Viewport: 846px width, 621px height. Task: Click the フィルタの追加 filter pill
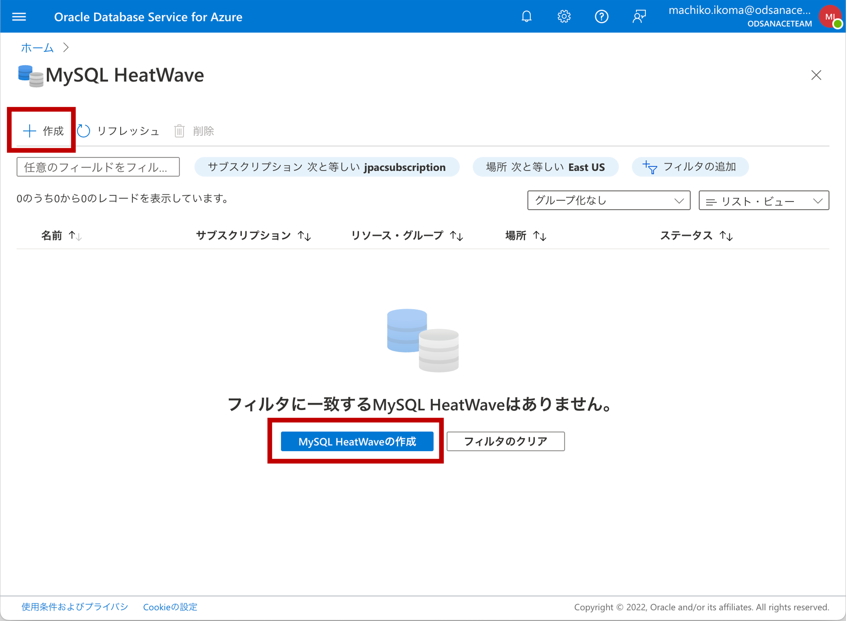(690, 167)
